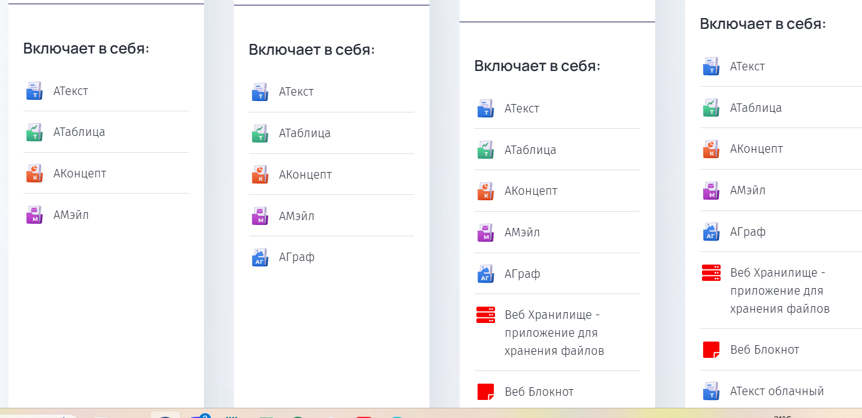Select the АКонцепт label in the fourth column
862x418 pixels.
[x=756, y=149]
